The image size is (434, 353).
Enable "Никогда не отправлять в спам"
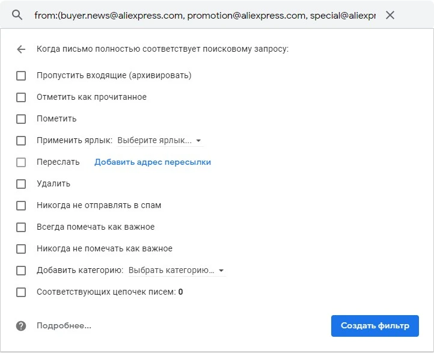point(21,206)
